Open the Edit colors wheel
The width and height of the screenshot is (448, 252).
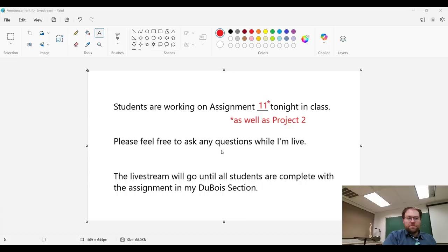coord(305,38)
